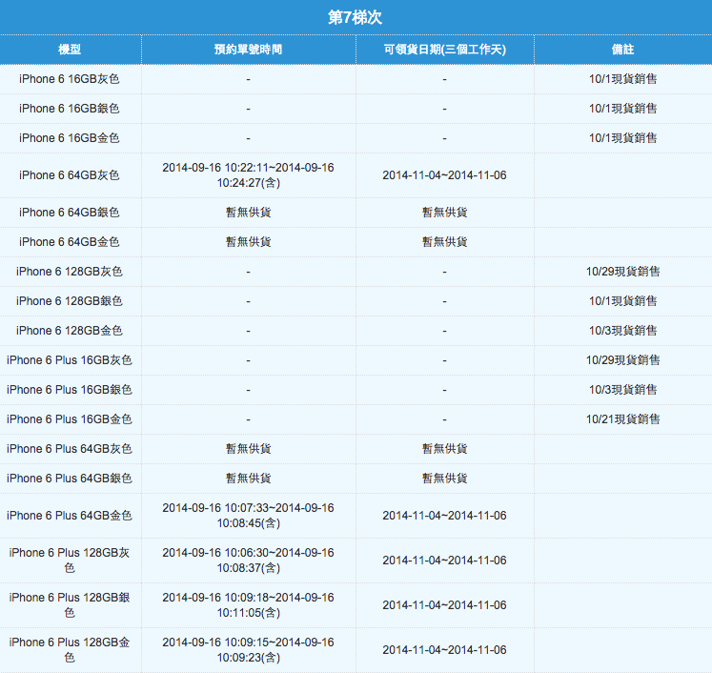The height and width of the screenshot is (673, 712).
Task: Click the 10/1現貨銷售 note for iPhone 6 16GB銀色
Action: pyautogui.click(x=622, y=109)
